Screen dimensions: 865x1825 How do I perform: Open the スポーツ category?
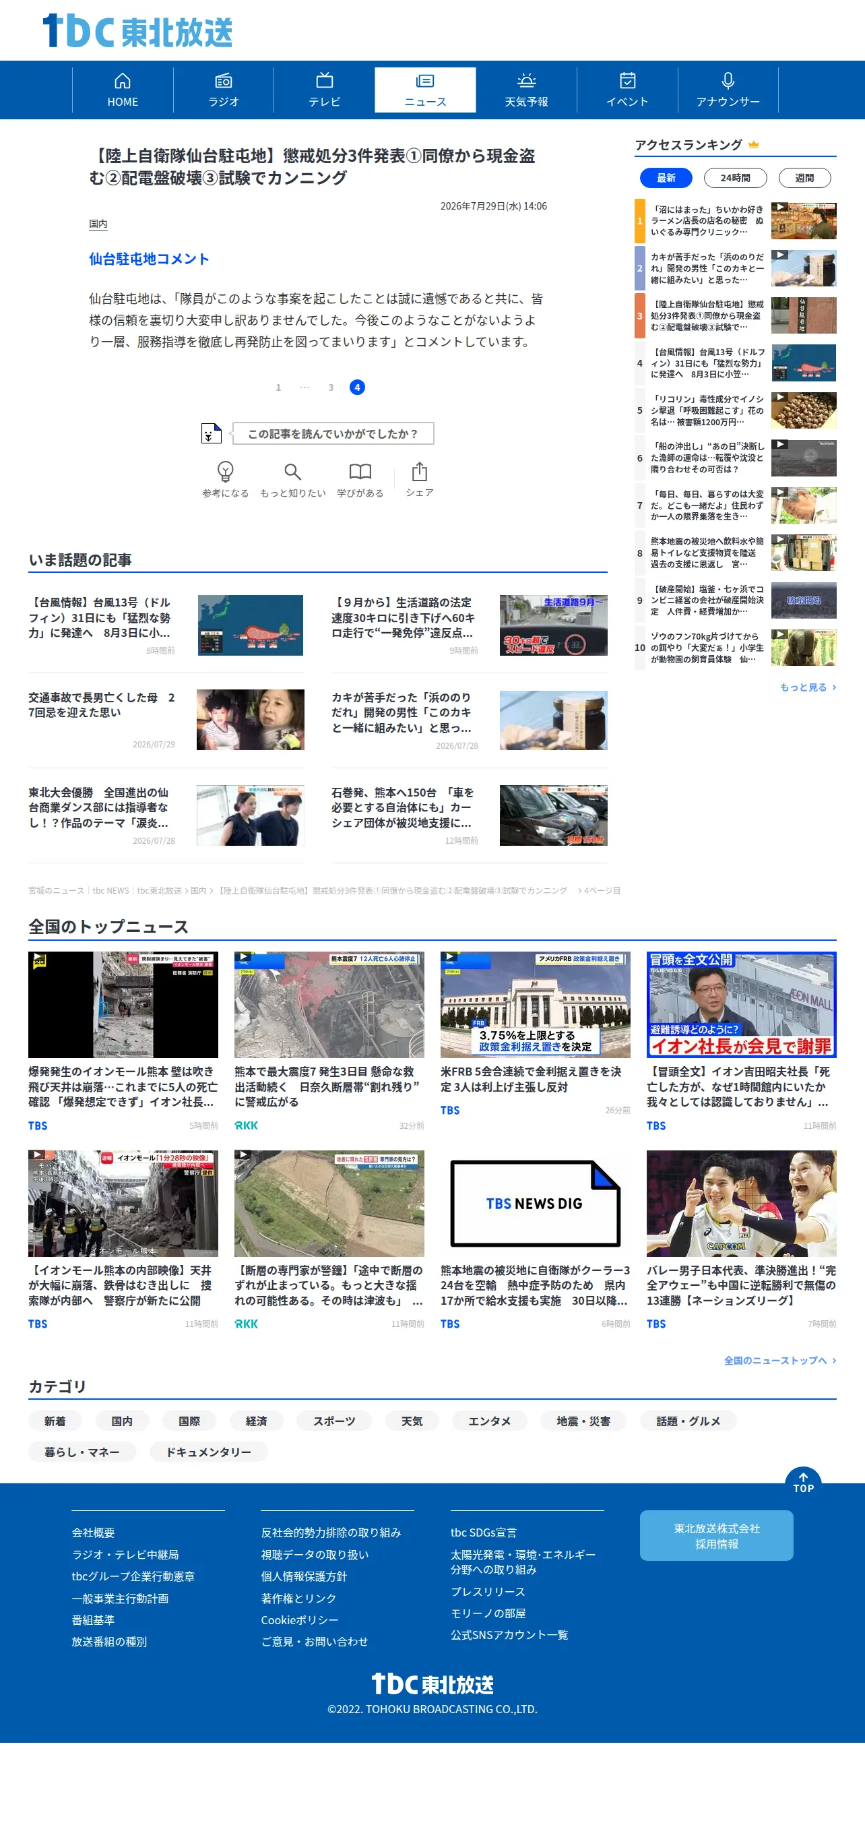coord(334,1421)
